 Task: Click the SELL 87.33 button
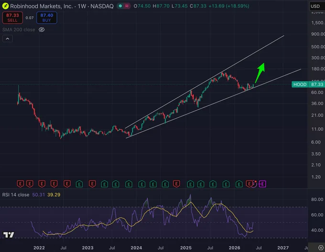(12, 18)
